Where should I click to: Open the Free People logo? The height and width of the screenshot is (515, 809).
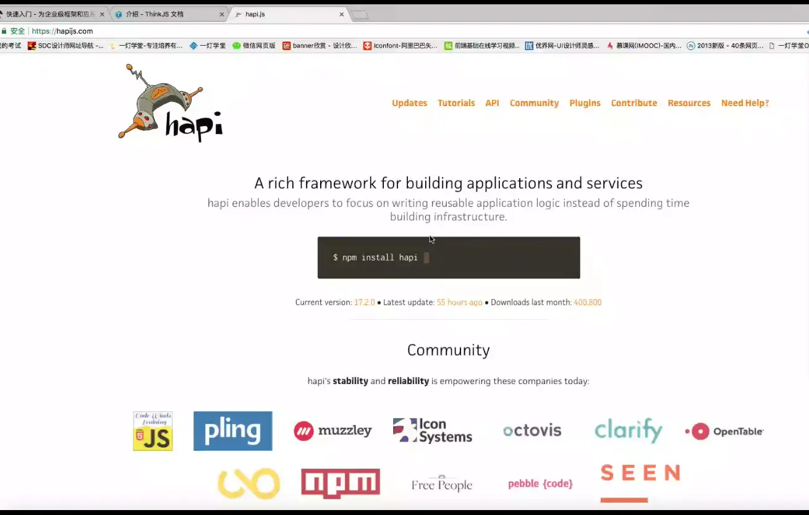[x=442, y=484]
